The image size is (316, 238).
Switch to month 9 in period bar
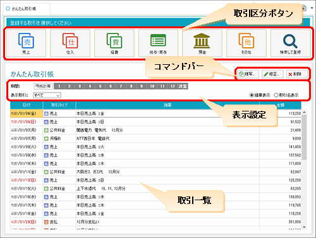(x=142, y=86)
